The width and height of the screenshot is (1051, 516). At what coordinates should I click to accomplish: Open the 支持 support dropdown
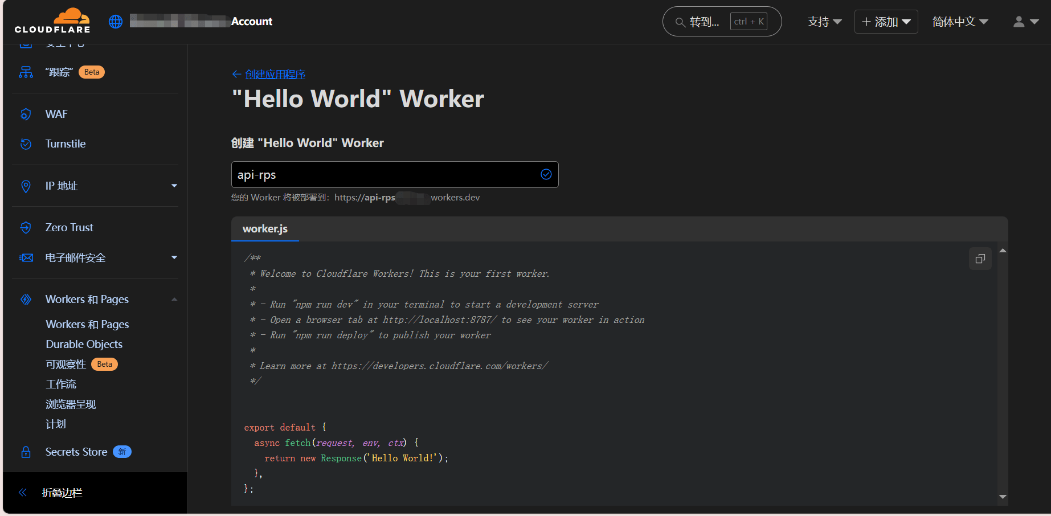(x=824, y=22)
